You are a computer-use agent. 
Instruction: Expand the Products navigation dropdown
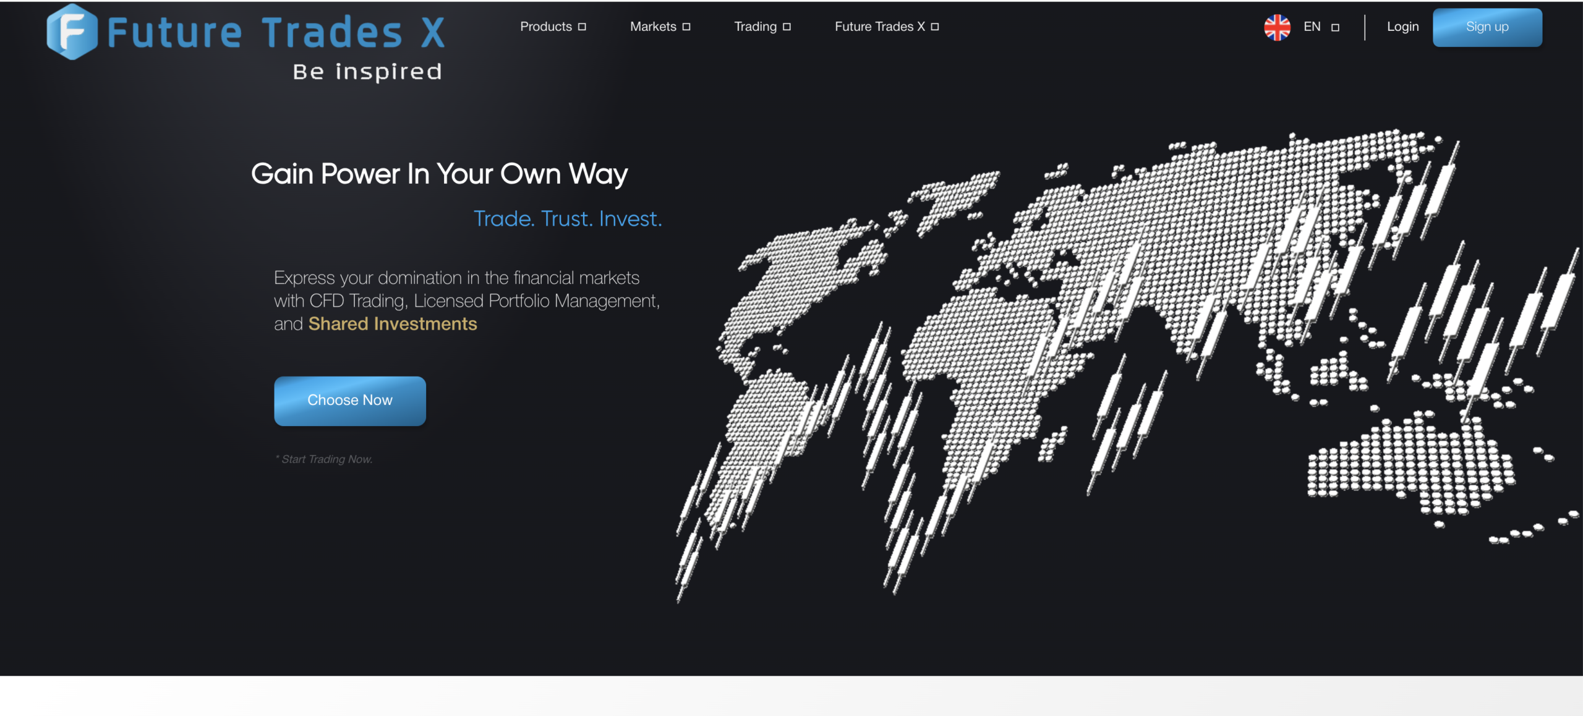545,27
